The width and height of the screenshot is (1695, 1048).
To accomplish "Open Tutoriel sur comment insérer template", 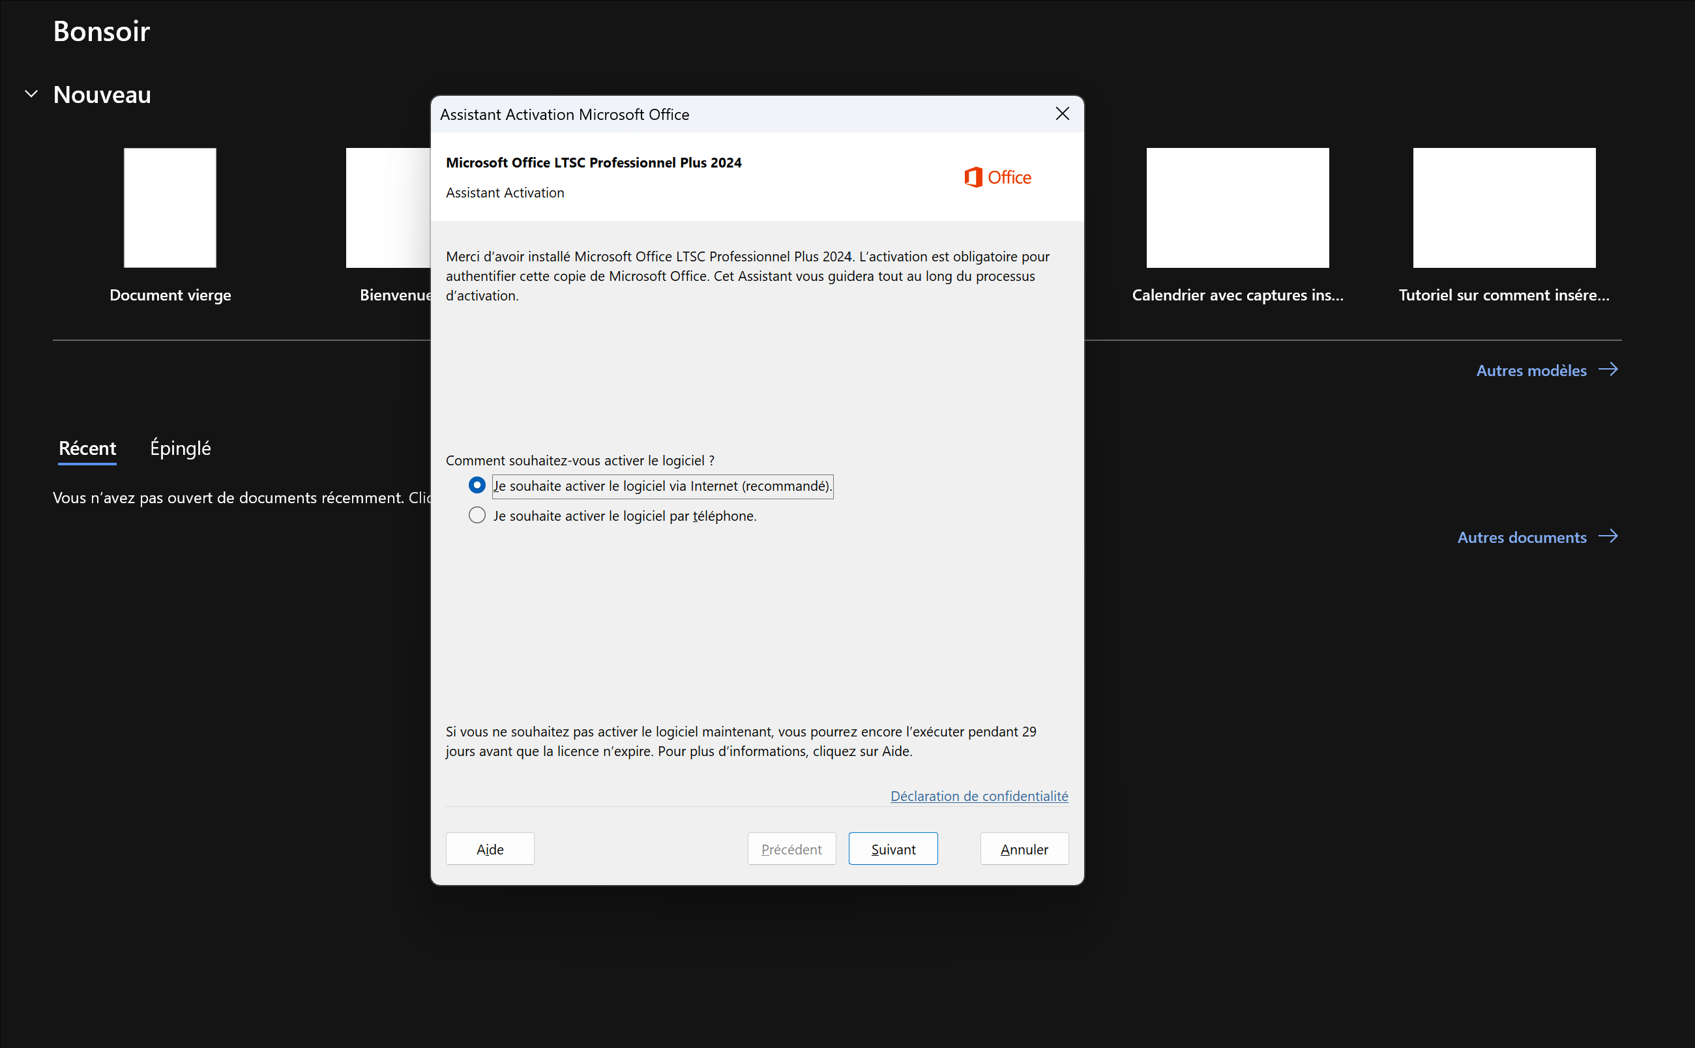I will [x=1505, y=207].
